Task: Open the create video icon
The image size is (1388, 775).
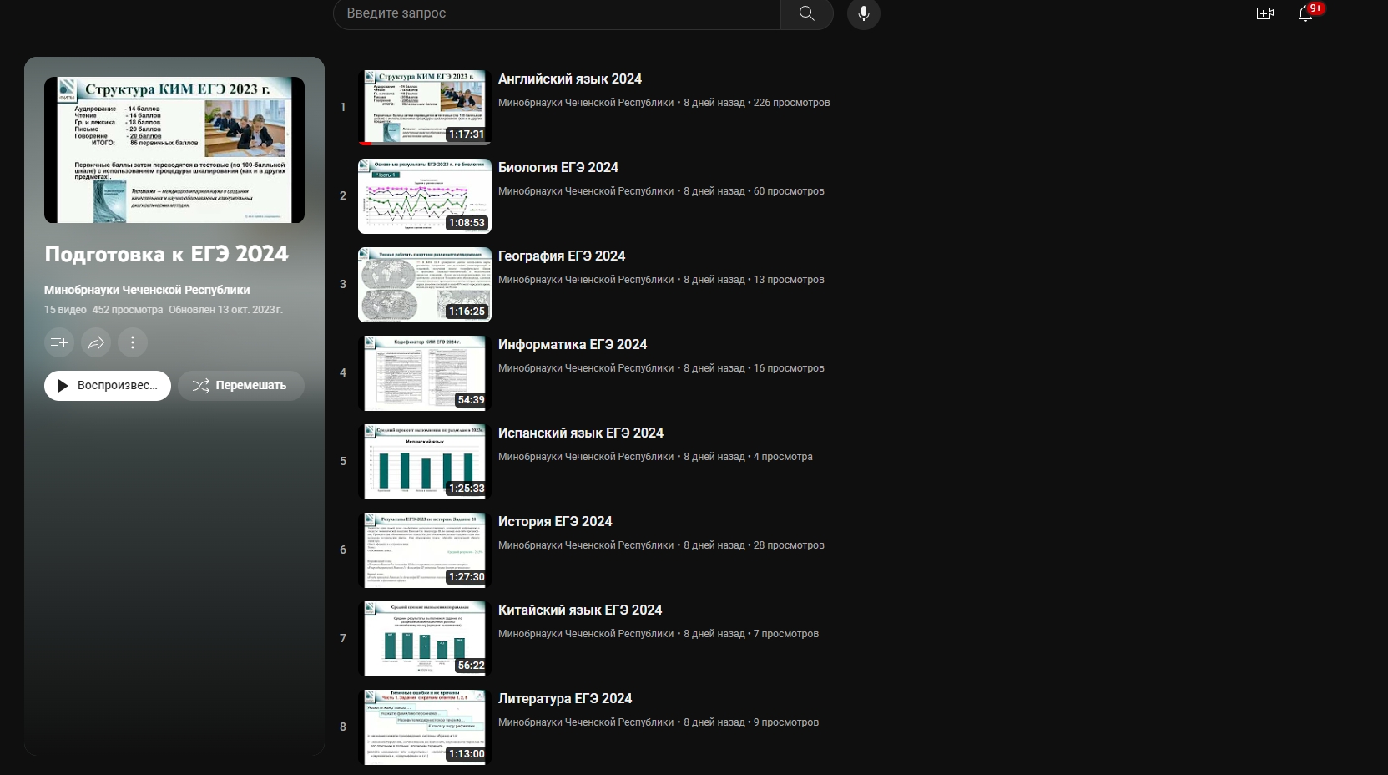Action: [1264, 13]
